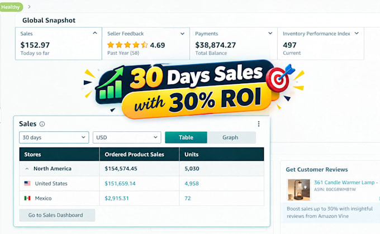Image resolution: width=380 pixels, height=234 pixels.
Task: Click the Global Snapshot heading
Action: click(49, 20)
